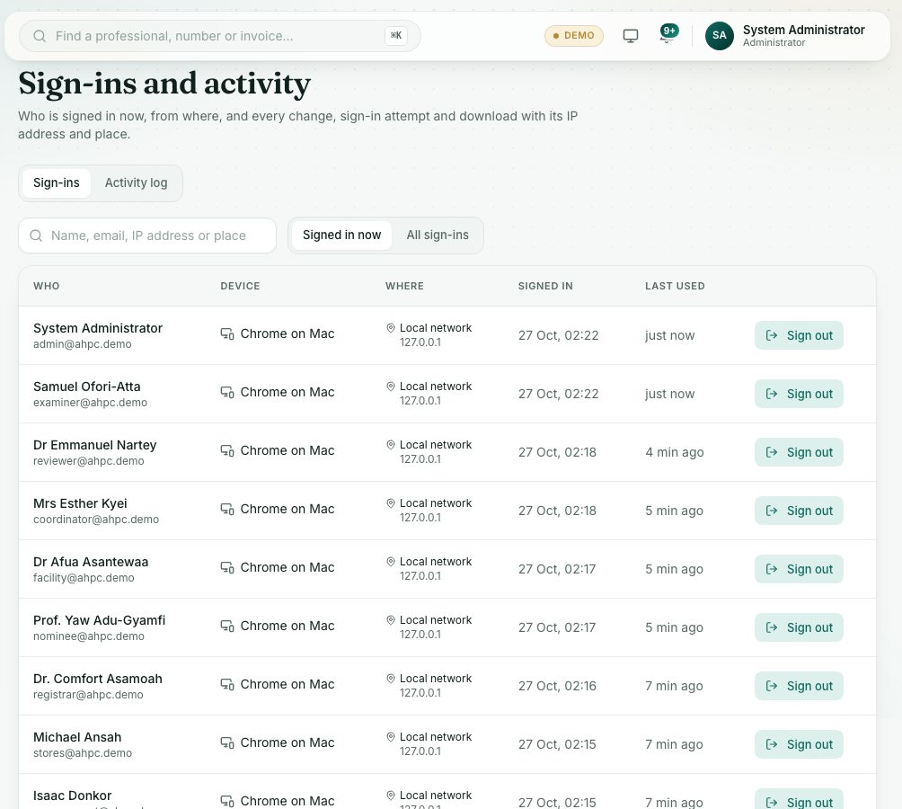The height and width of the screenshot is (809, 902).
Task: Select the All sign-ins filter
Action: click(x=438, y=235)
